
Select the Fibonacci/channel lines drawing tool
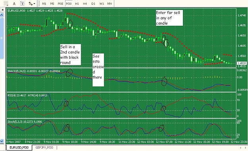coord(6,3)
